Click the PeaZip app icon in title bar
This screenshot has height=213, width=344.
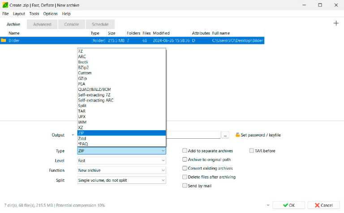(5, 4)
